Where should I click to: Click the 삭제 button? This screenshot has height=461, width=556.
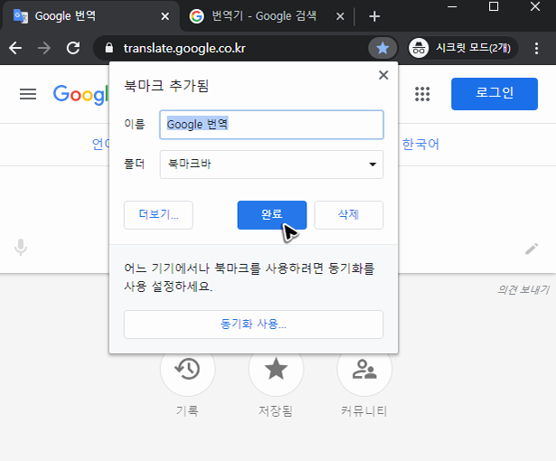pos(349,215)
